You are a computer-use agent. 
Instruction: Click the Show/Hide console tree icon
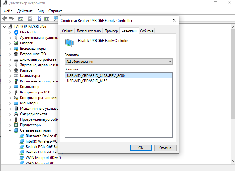21,18
